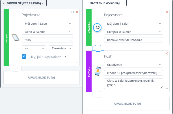The width and height of the screenshot is (173, 114).
Task: Delete the Push notification block
Action: pos(167,54)
